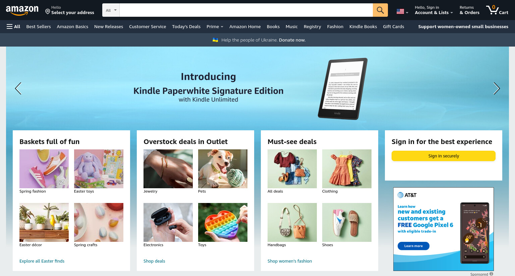This screenshot has width=515, height=276.
Task: Expand the Prime menu dropdown
Action: point(215,26)
